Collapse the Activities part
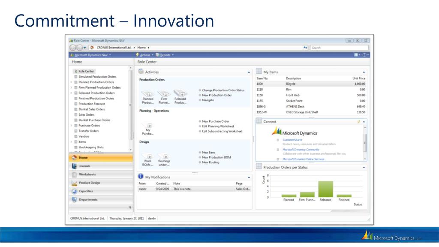This screenshot has height=247, width=439. coord(249,72)
